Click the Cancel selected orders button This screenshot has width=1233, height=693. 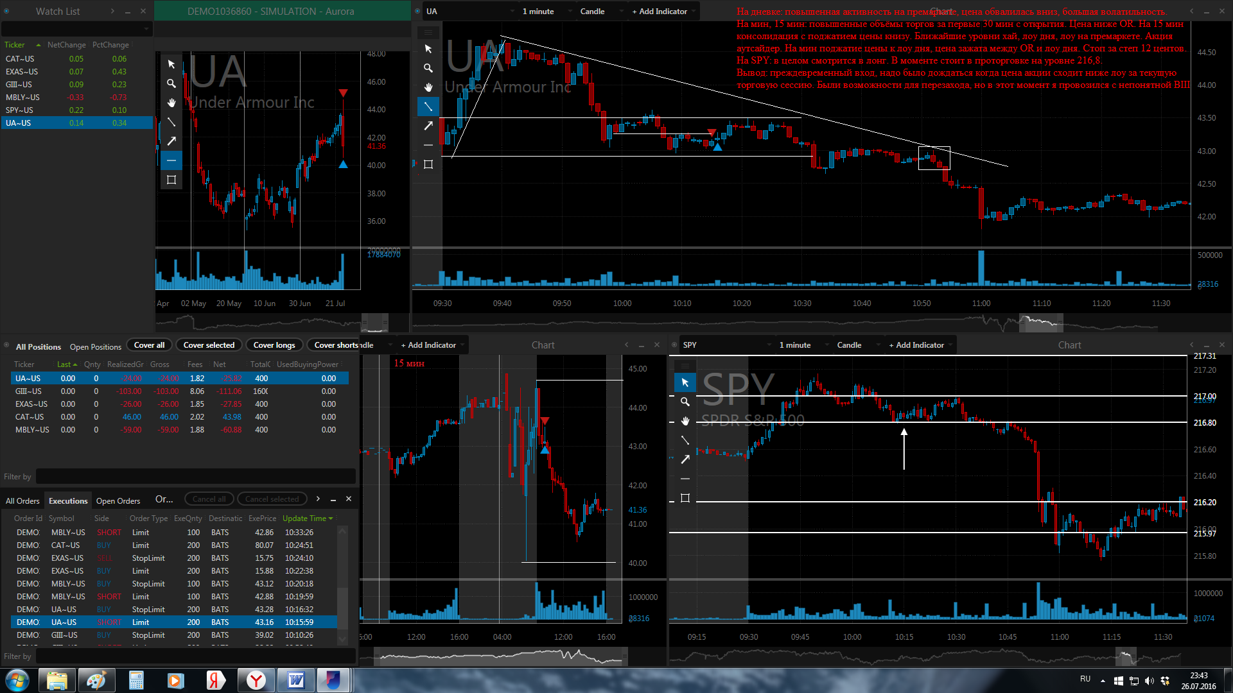[x=272, y=499]
